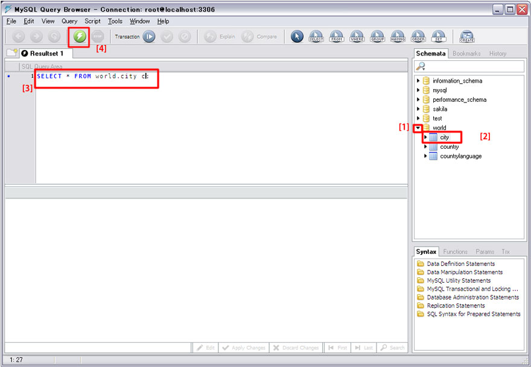Commit the transaction with the checkmark icon
Image resolution: width=531 pixels, height=367 pixels.
[x=167, y=37]
